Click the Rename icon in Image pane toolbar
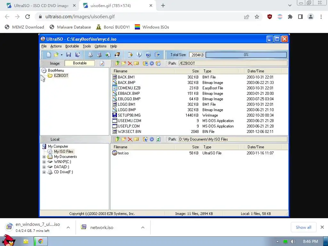 coord(136,63)
